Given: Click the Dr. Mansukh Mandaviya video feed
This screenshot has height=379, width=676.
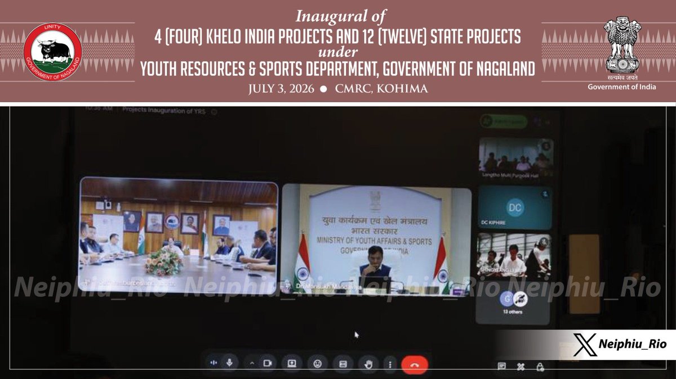Looking at the screenshot, I should click(376, 239).
